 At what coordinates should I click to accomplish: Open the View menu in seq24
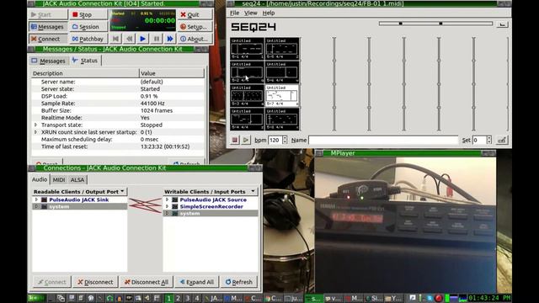coord(251,13)
